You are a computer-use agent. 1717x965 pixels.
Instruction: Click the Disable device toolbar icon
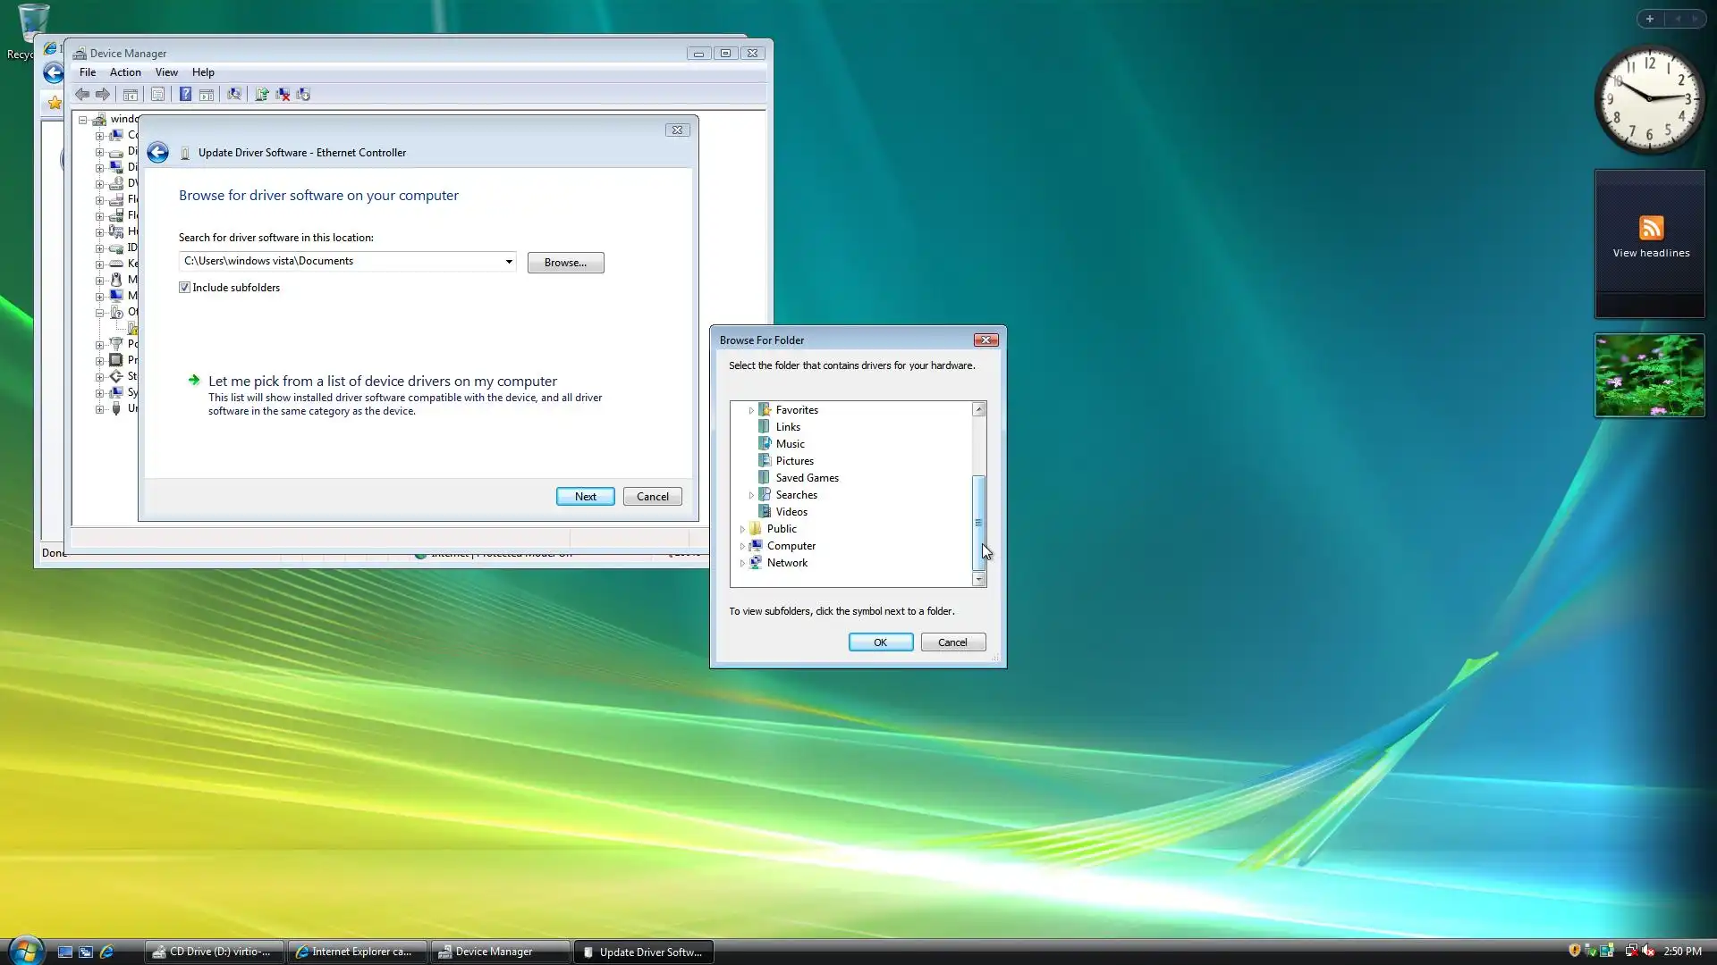pyautogui.click(x=304, y=94)
